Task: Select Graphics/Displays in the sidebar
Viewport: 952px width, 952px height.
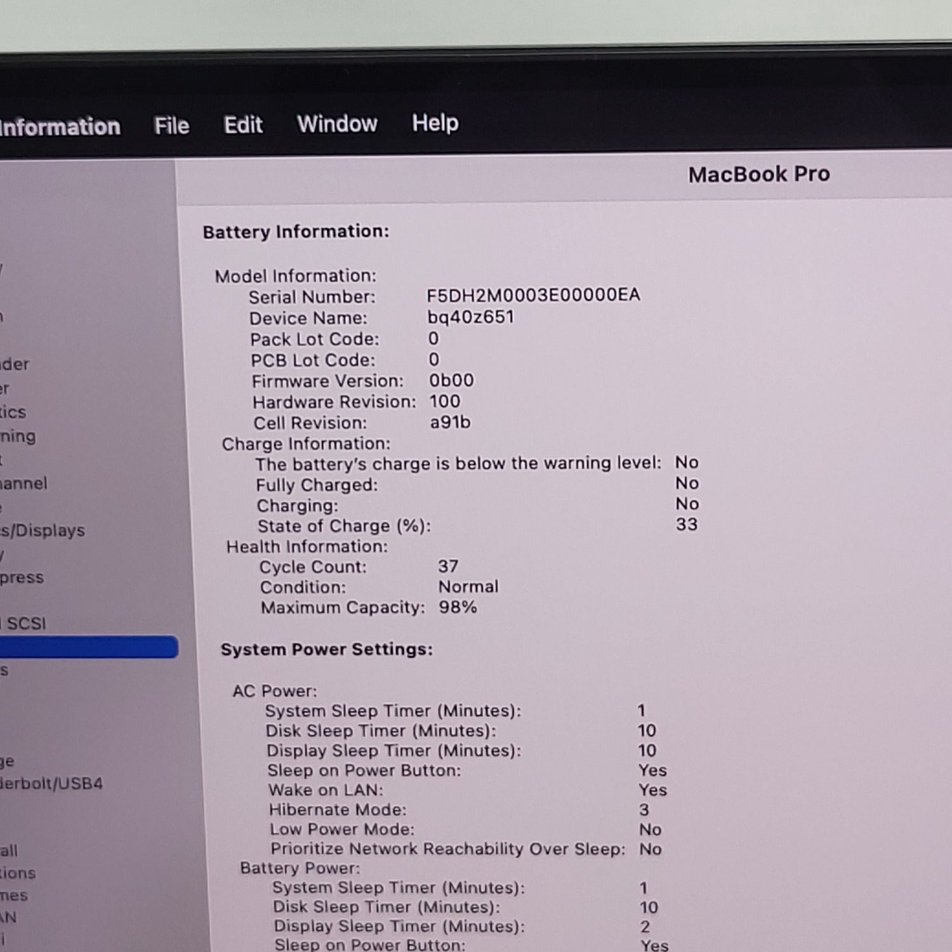Action: 43,531
